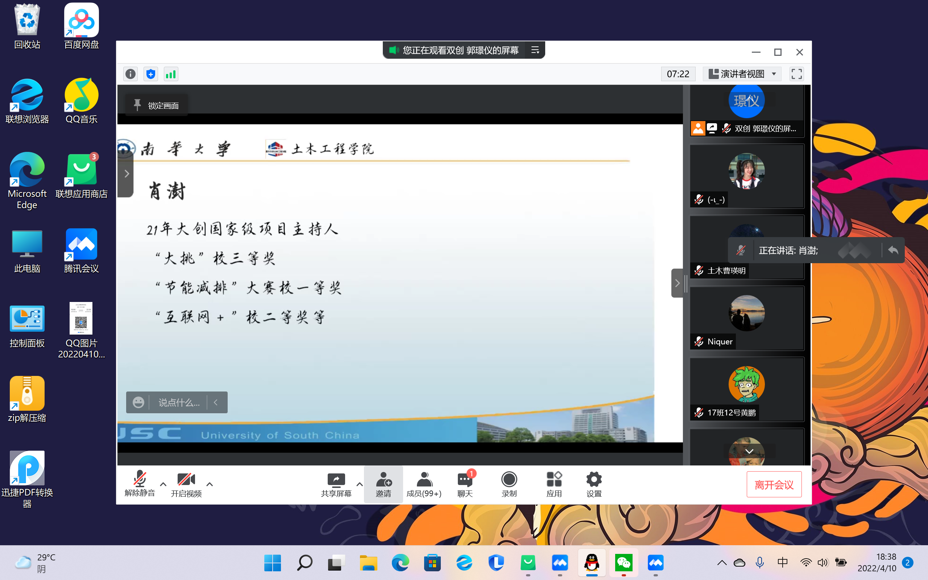Viewport: 928px width, 580px height.
Task: Click the blue security shield icon
Action: pyautogui.click(x=151, y=74)
